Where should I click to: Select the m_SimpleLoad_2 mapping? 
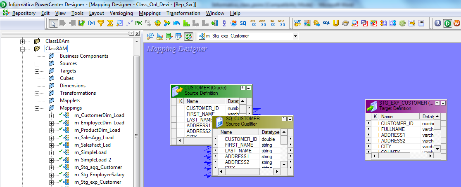coord(92,160)
